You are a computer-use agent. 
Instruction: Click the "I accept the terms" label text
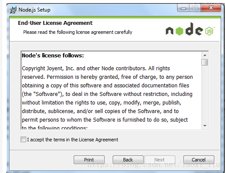coord(72,140)
